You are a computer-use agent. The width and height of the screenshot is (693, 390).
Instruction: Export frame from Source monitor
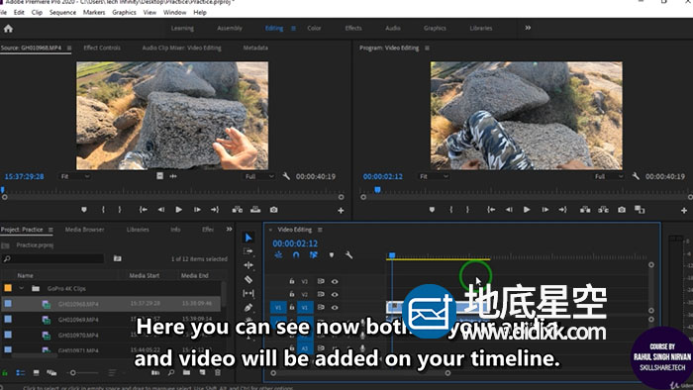point(274,210)
